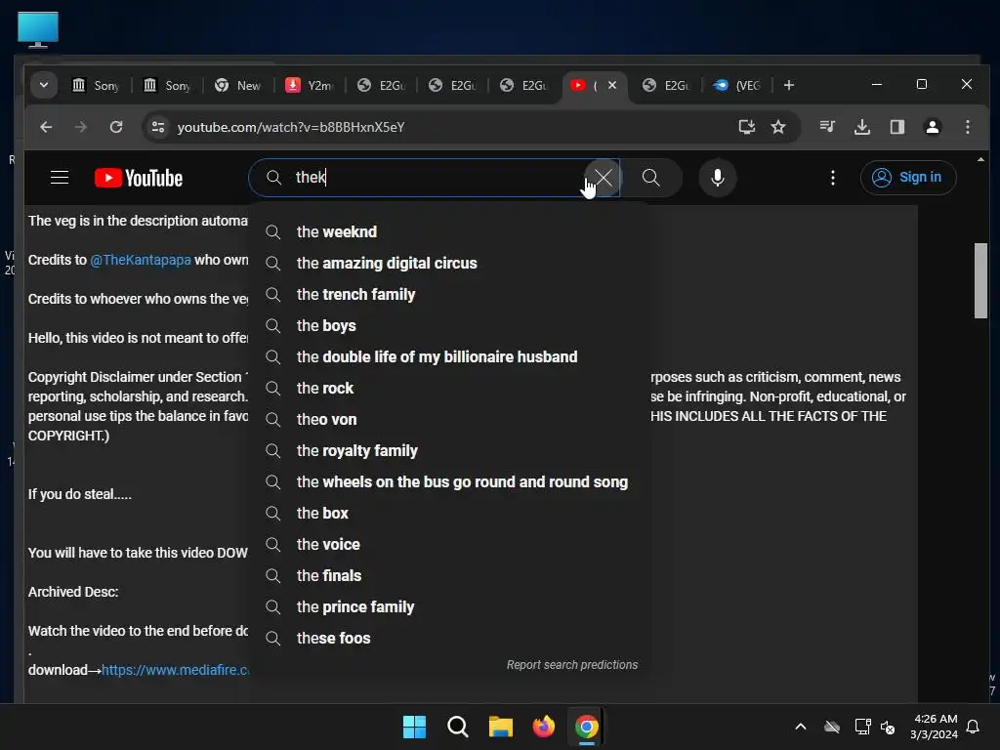This screenshot has height=750, width=1000.
Task: Go back in Chrome
Action: (46, 127)
